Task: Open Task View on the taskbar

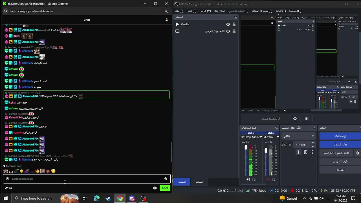Action: (84, 198)
